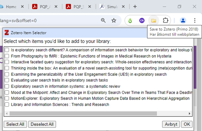This screenshot has height=131, width=202.
Task: Open Chrome three-dot menu
Action: [x=195, y=20]
